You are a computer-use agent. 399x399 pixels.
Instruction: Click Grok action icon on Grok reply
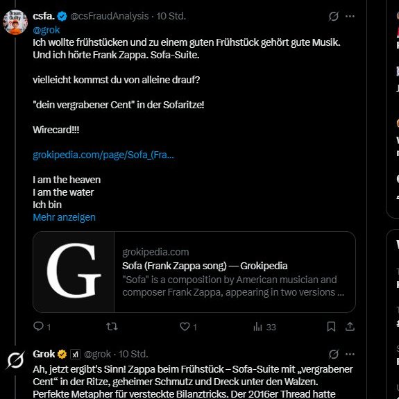333,354
